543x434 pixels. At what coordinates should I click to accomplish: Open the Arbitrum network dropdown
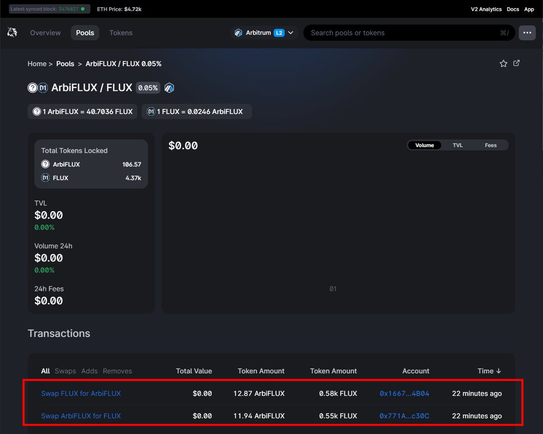(264, 33)
